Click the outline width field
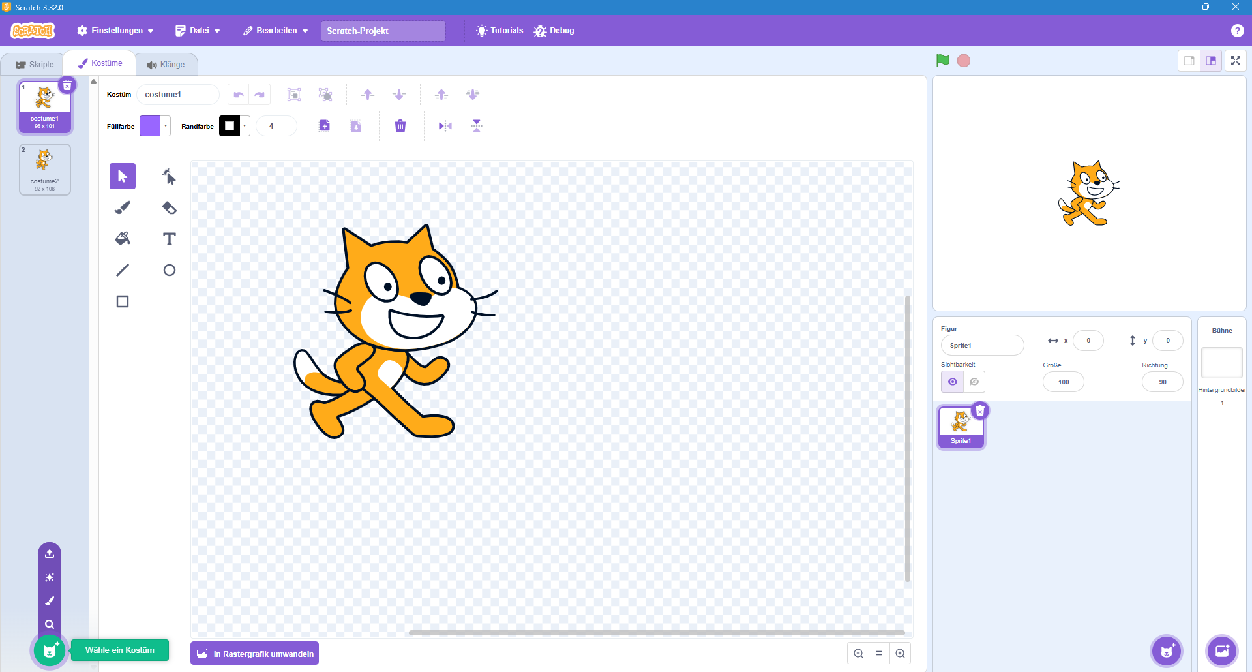 pyautogui.click(x=276, y=126)
